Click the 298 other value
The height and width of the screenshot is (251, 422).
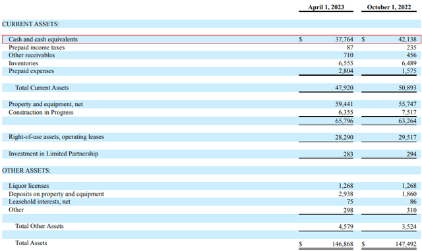click(x=348, y=210)
